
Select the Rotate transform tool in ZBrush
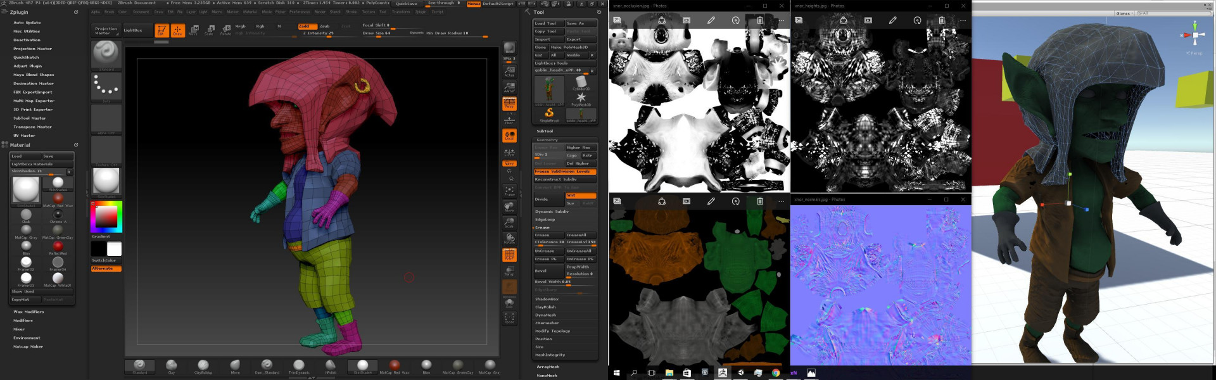click(x=225, y=30)
